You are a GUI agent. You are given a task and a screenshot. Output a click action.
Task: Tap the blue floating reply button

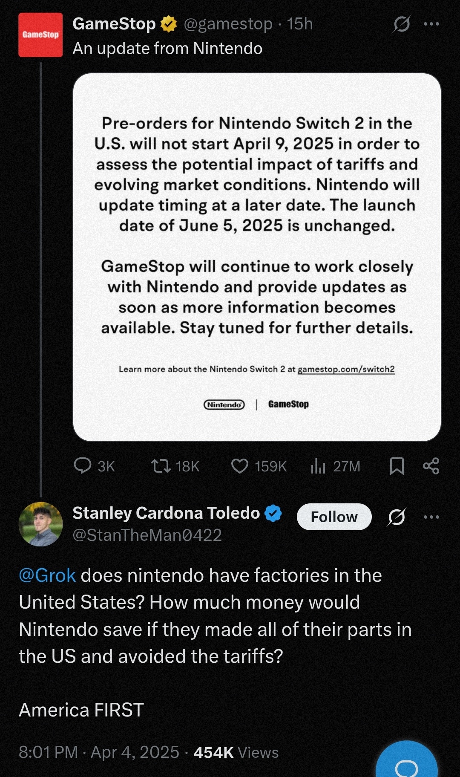click(407, 763)
